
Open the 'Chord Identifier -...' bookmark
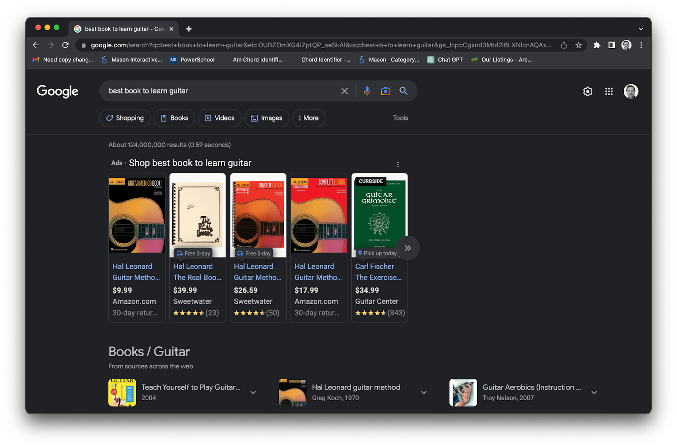point(321,60)
